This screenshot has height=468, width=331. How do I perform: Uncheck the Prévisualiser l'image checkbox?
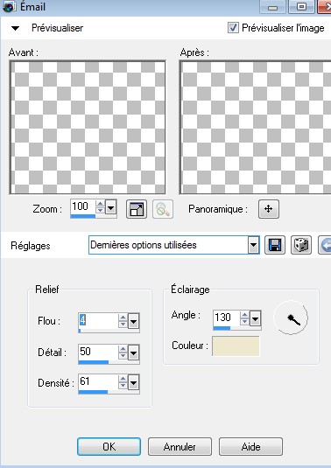pyautogui.click(x=233, y=28)
